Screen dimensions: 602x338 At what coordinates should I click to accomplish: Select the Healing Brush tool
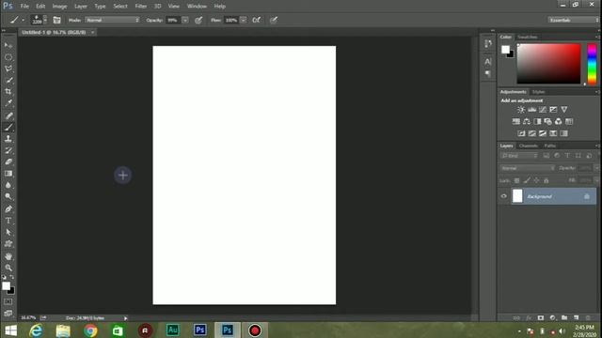point(8,115)
